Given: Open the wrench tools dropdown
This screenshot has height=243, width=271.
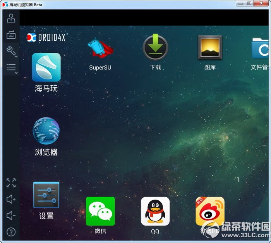Looking at the screenshot, I should click(x=12, y=52).
